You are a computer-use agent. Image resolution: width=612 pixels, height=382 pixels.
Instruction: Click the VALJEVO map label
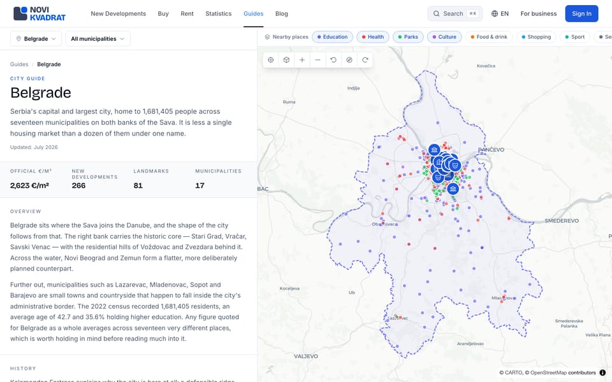click(306, 357)
